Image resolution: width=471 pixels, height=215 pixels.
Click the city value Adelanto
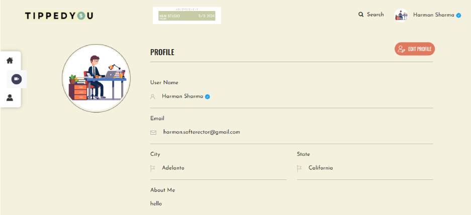pos(173,168)
